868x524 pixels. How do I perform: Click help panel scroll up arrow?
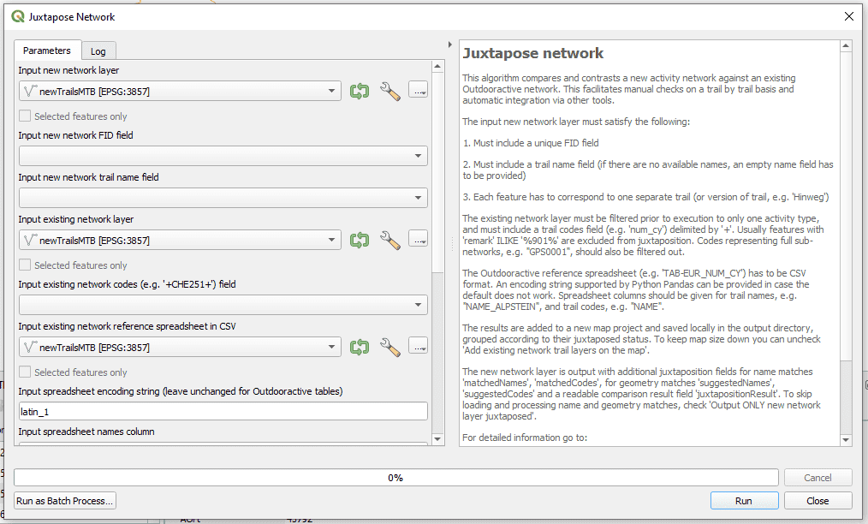845,46
